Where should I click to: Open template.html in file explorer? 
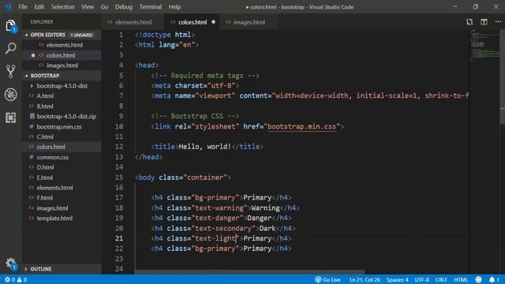(x=62, y=218)
